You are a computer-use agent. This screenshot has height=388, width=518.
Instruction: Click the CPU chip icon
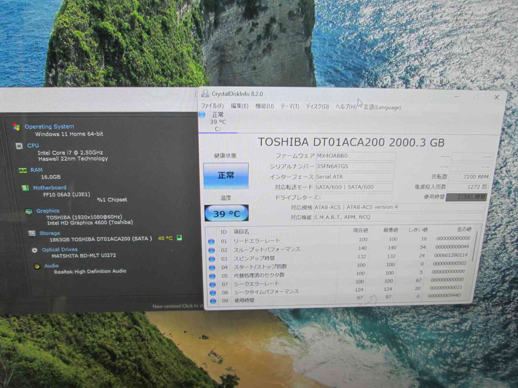coord(19,146)
